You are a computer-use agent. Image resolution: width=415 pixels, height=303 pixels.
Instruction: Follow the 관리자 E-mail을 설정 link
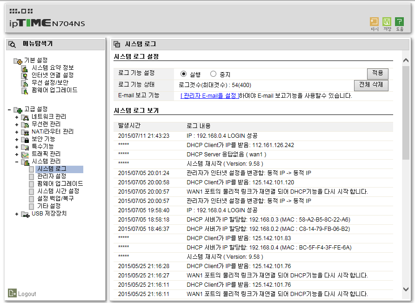pos(210,95)
